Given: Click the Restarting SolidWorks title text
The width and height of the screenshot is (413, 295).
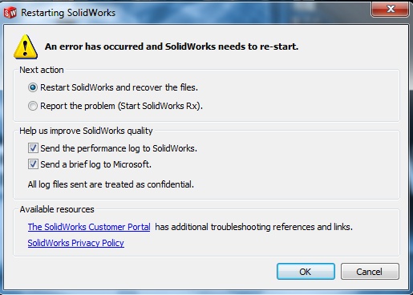Looking at the screenshot, I should point(68,13).
